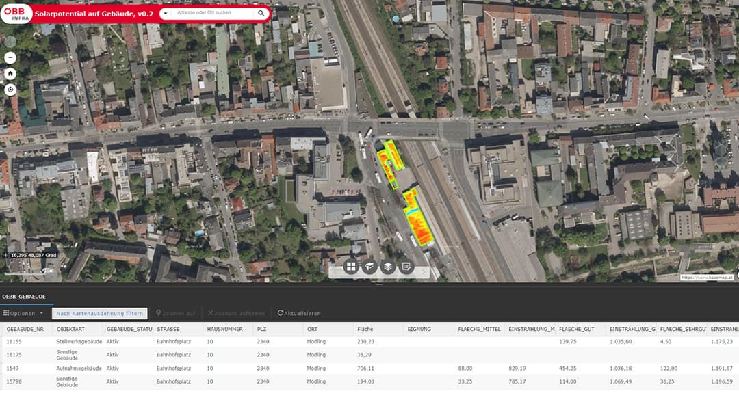Select the Aufnahmegebäude row 1549
The width and height of the screenshot is (739, 415).
point(369,369)
